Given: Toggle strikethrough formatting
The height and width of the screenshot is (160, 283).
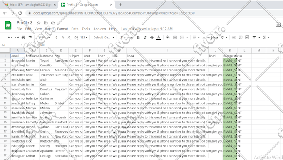Looking at the screenshot, I should point(152,37).
